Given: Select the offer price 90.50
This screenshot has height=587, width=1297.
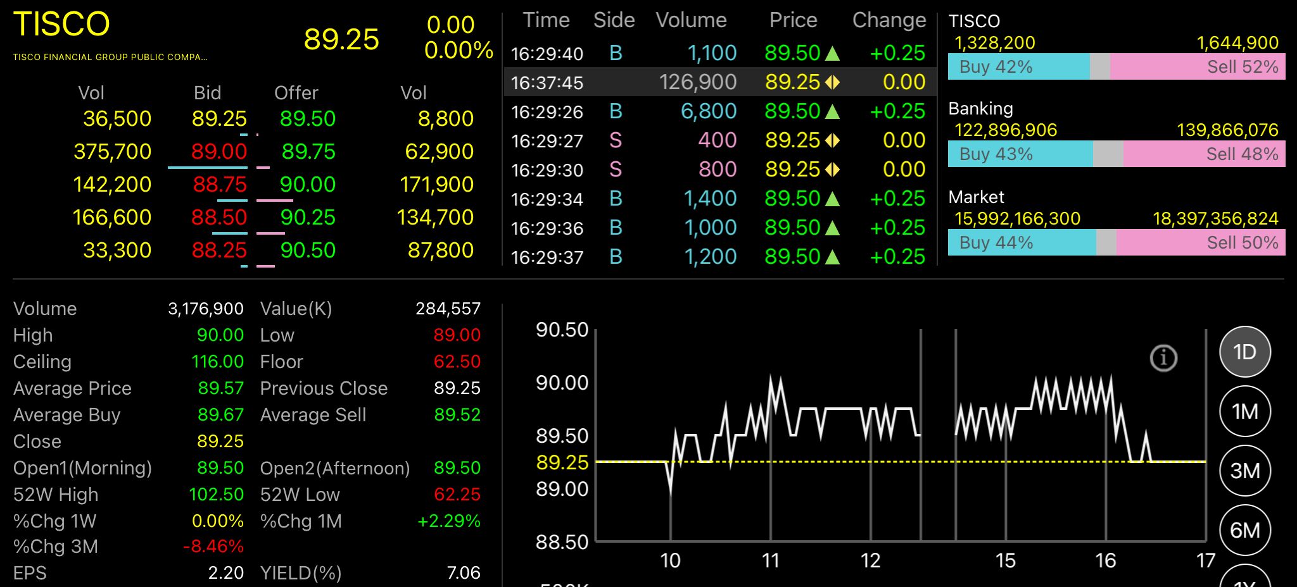Looking at the screenshot, I should pyautogui.click(x=308, y=250).
